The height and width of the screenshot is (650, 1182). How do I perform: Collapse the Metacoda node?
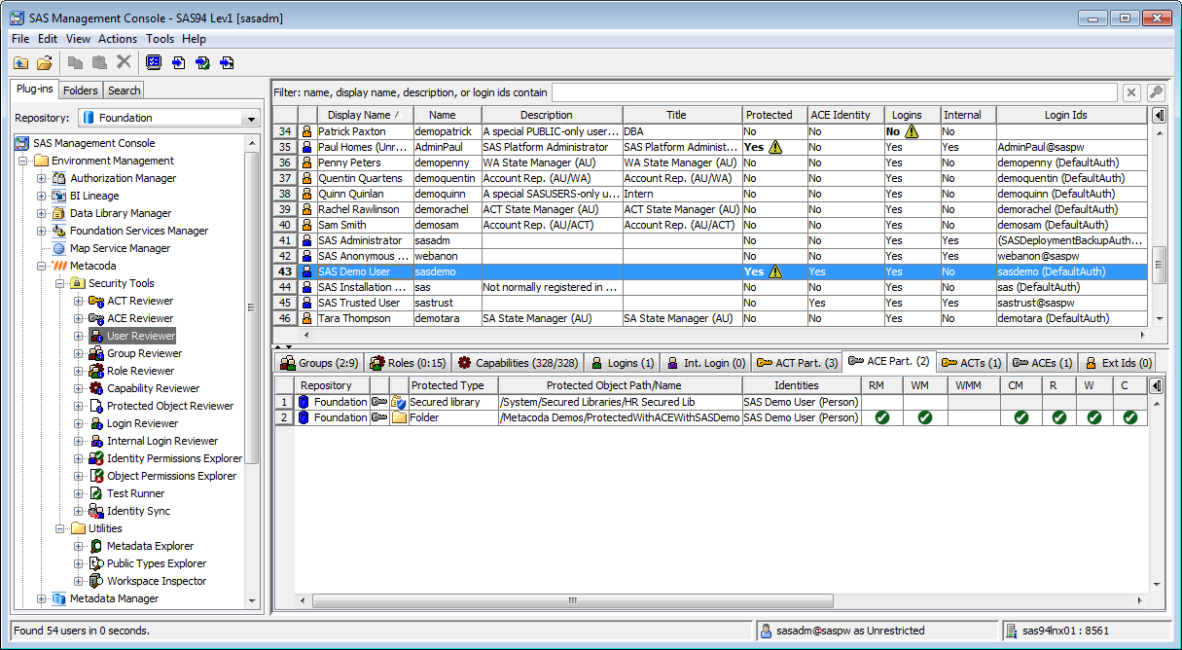tap(42, 266)
